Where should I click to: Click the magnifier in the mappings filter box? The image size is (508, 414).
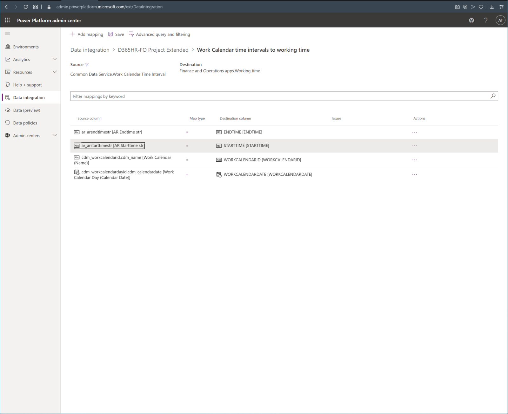point(493,96)
